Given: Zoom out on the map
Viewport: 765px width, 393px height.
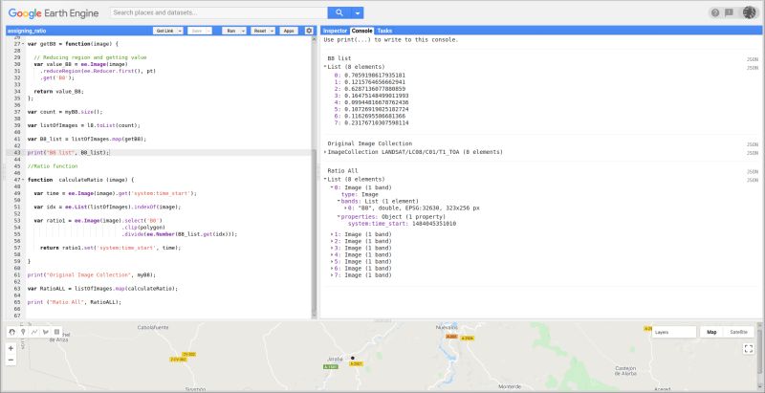Looking at the screenshot, I should click(11, 360).
